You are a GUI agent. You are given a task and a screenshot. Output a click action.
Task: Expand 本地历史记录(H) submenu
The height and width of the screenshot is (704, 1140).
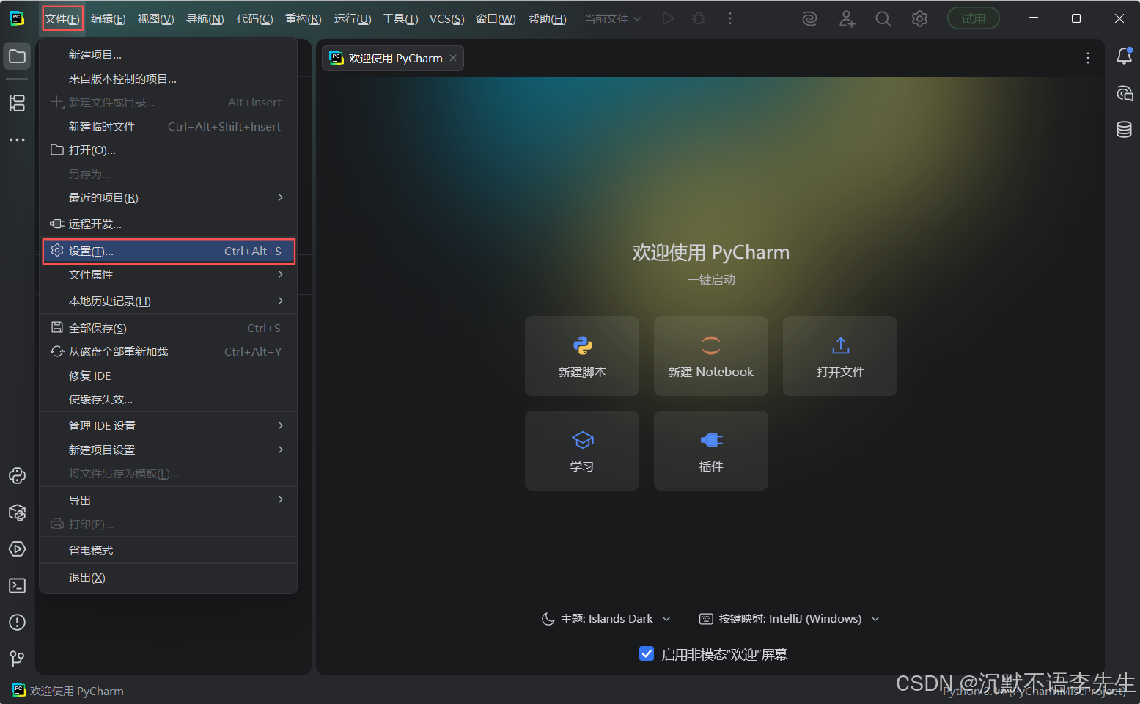169,301
